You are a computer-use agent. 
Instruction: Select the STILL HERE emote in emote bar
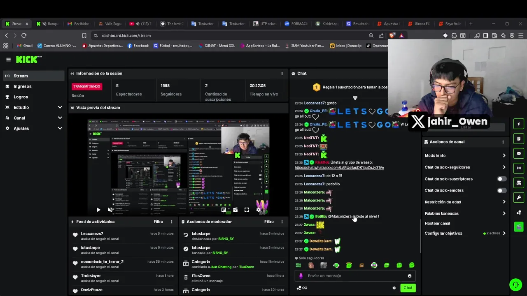(x=298, y=265)
